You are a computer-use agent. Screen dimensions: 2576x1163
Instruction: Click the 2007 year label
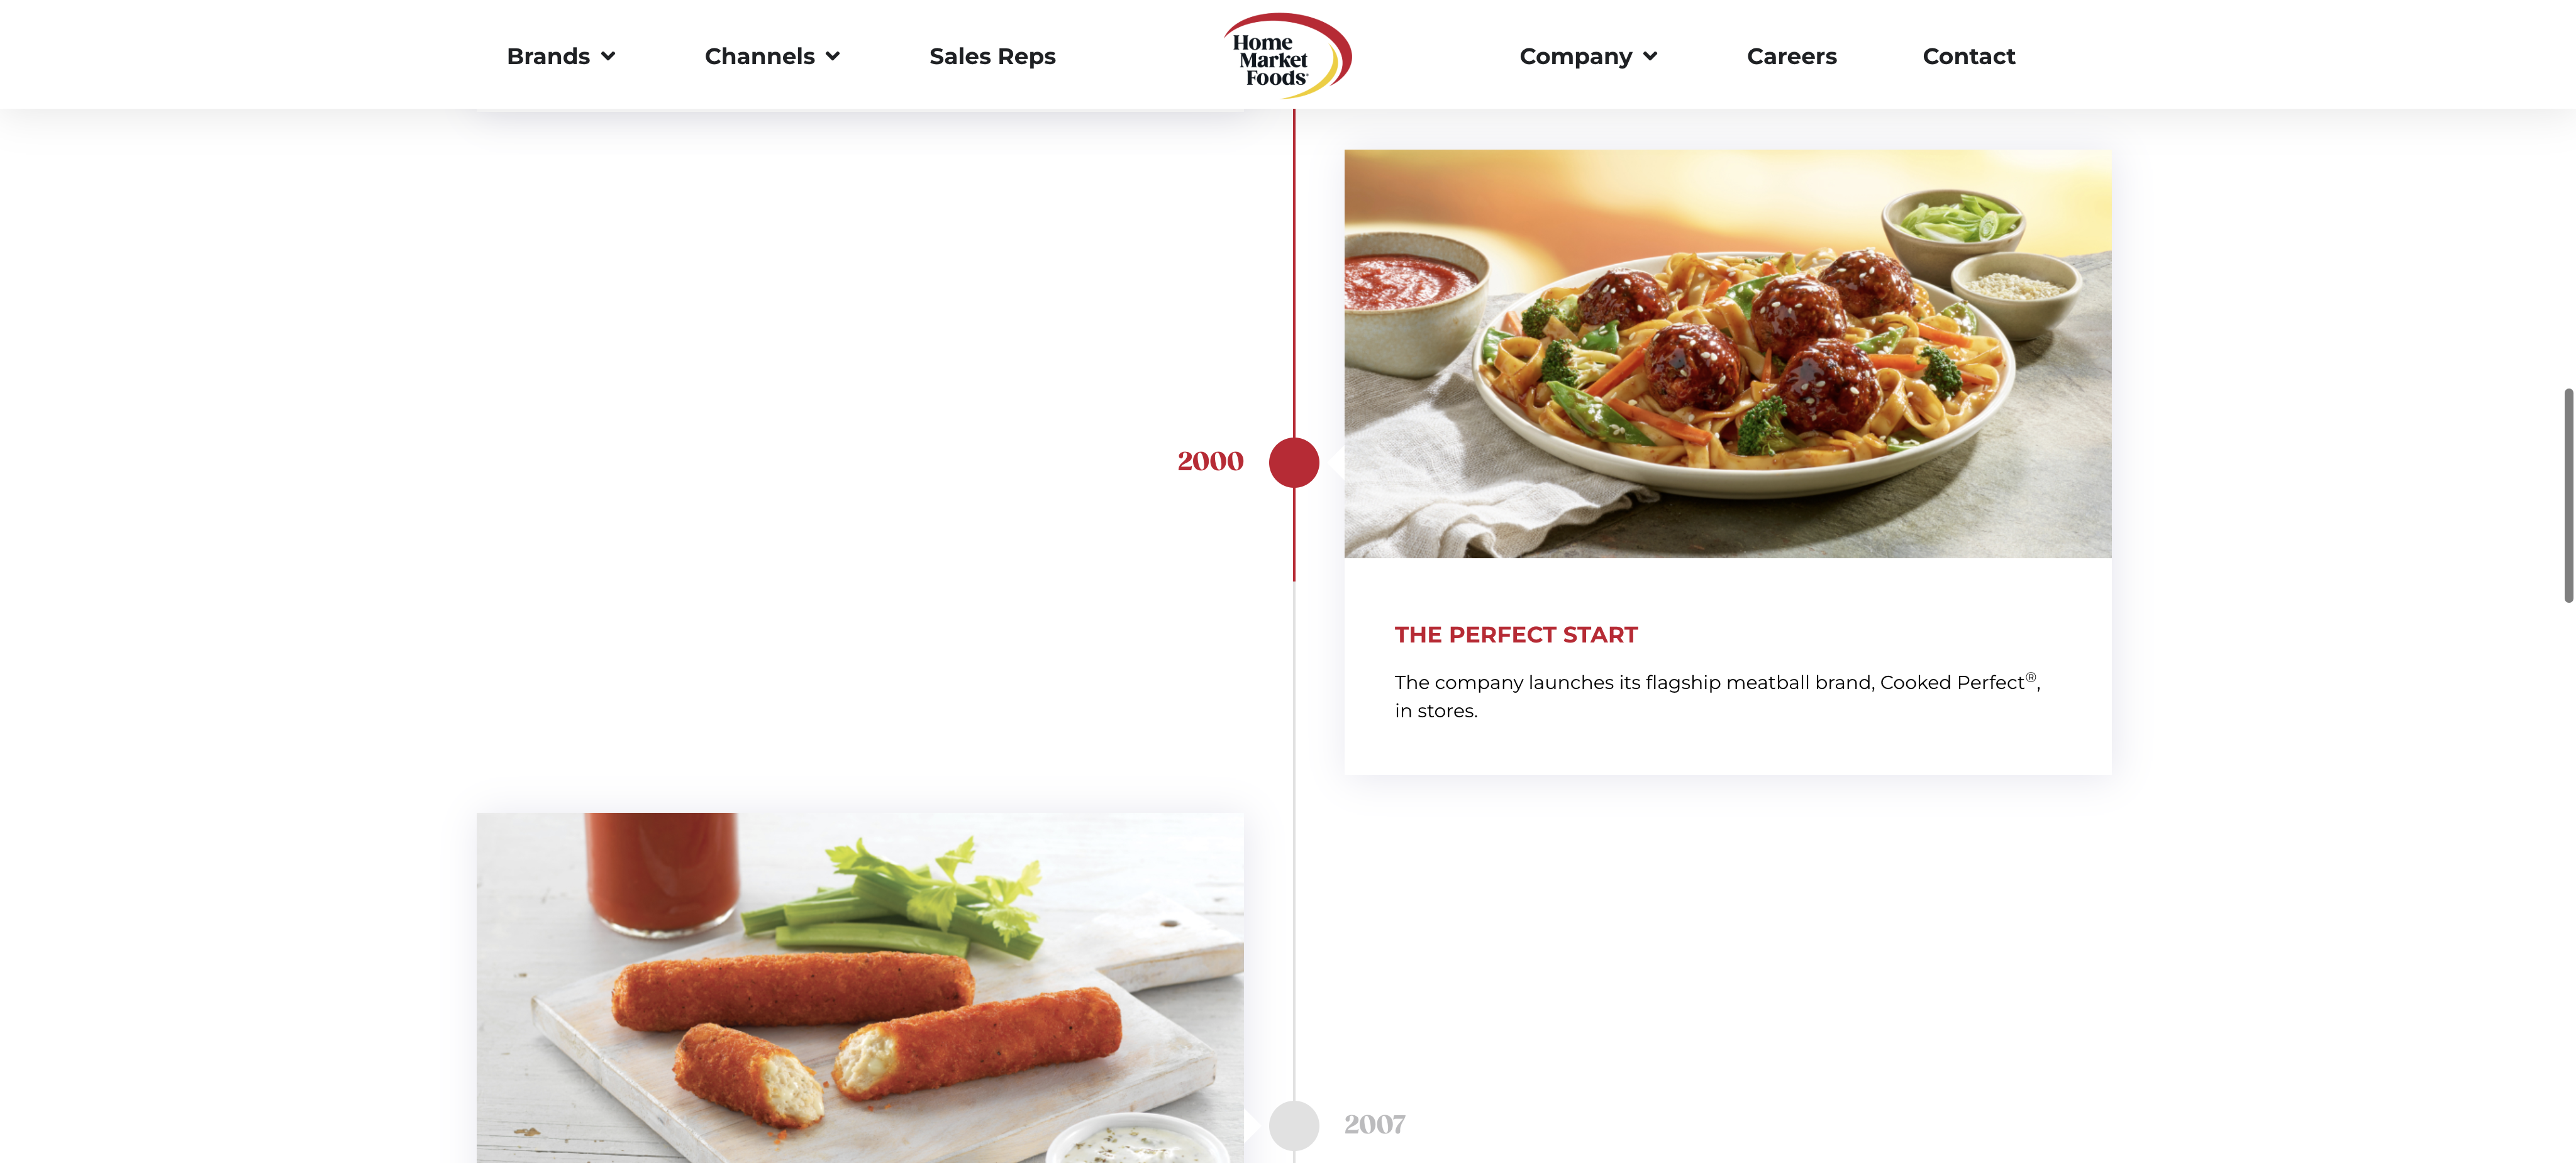click(x=1374, y=1124)
